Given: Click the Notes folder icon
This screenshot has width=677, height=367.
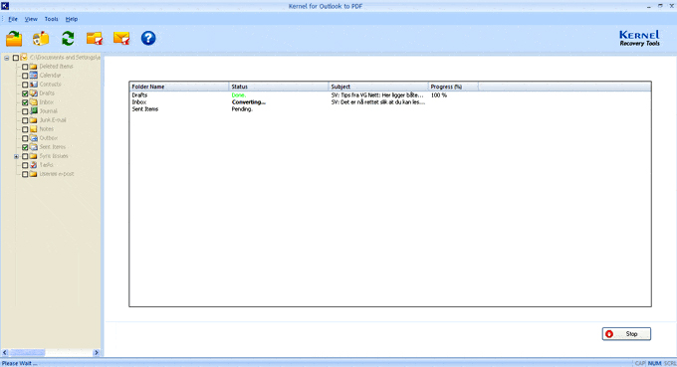Looking at the screenshot, I should point(33,129).
